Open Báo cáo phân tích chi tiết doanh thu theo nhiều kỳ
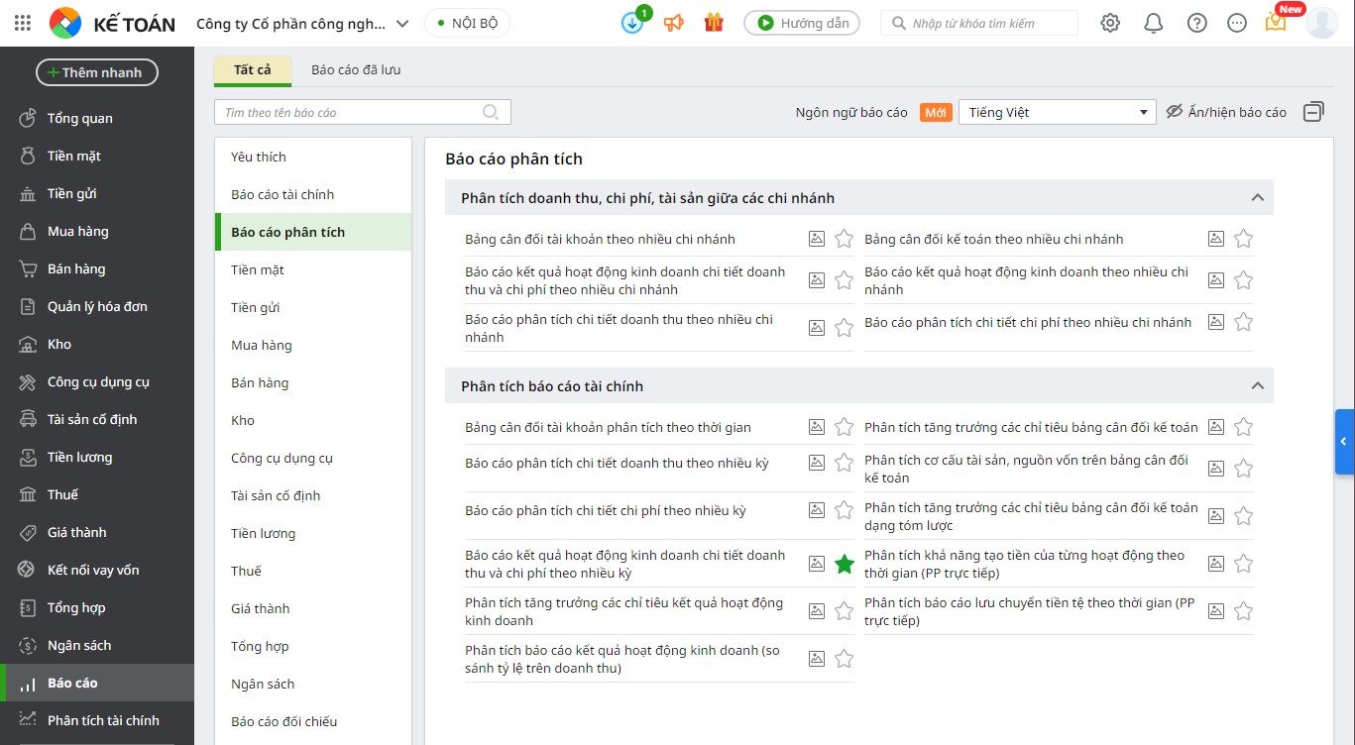 [x=617, y=463]
